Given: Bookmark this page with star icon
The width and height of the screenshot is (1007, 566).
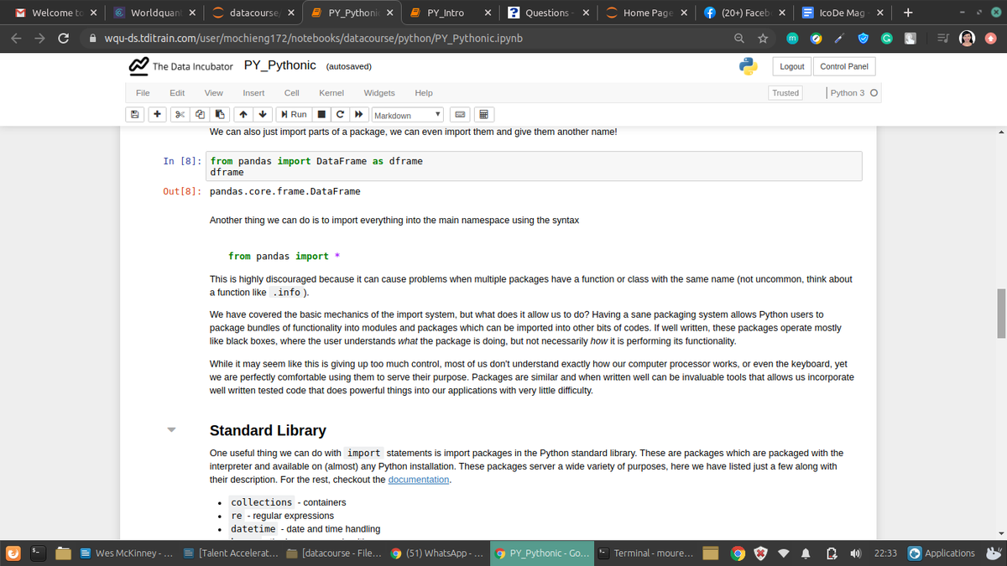Looking at the screenshot, I should pyautogui.click(x=764, y=38).
